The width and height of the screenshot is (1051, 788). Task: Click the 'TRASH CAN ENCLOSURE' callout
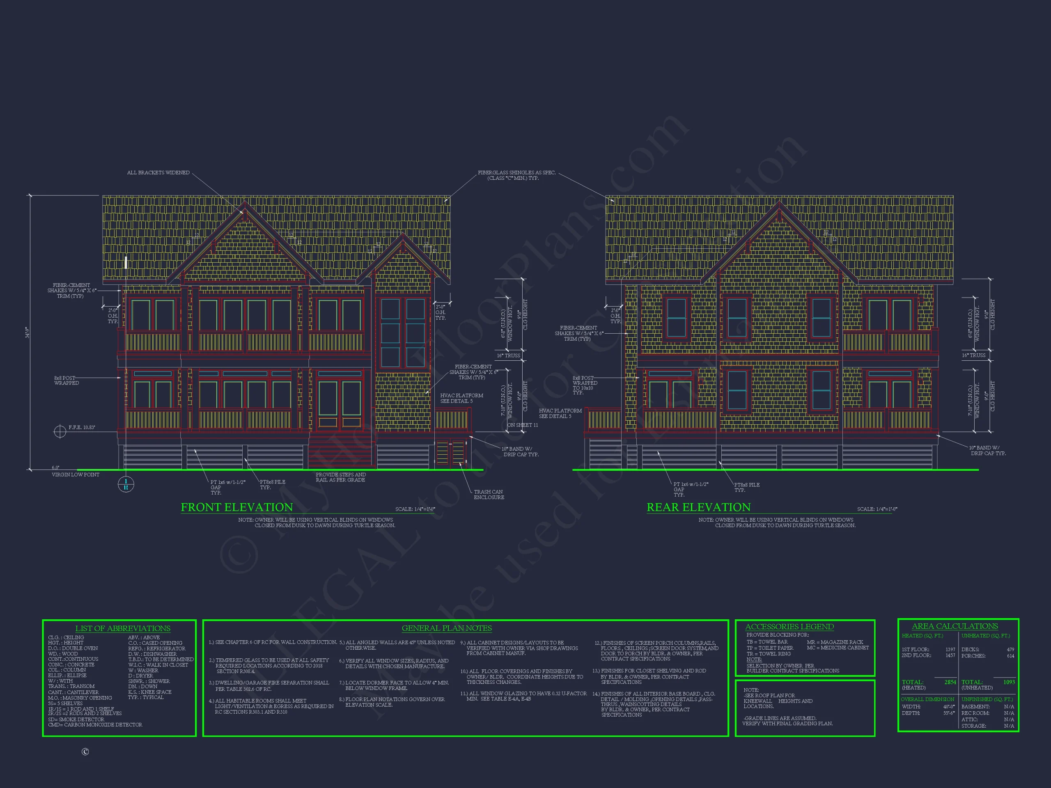(489, 495)
